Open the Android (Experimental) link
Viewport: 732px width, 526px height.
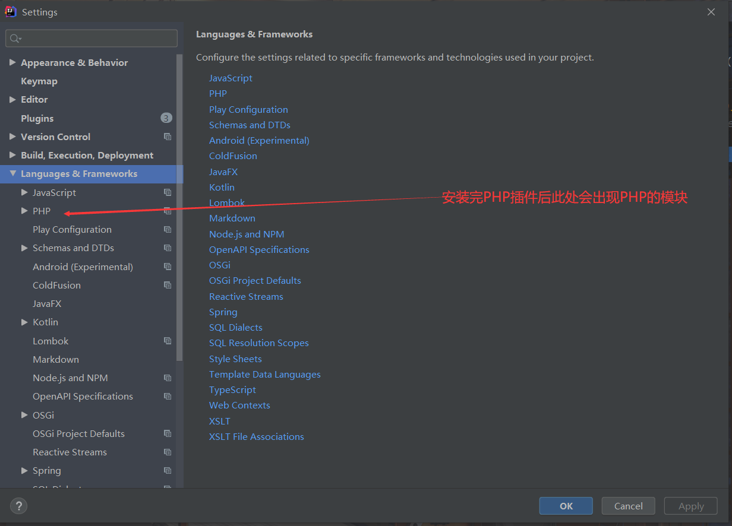(x=259, y=140)
